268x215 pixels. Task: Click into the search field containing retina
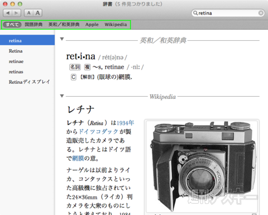pyautogui.click(x=228, y=13)
